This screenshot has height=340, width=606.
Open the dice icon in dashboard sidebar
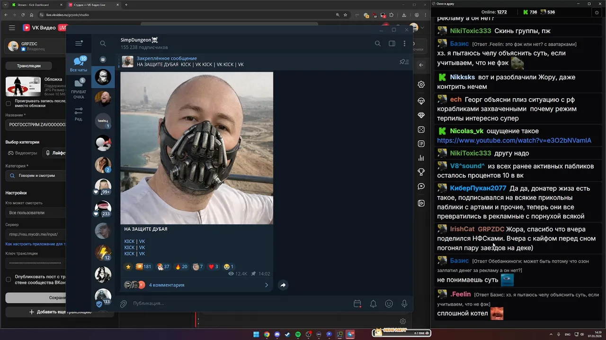pos(421,129)
